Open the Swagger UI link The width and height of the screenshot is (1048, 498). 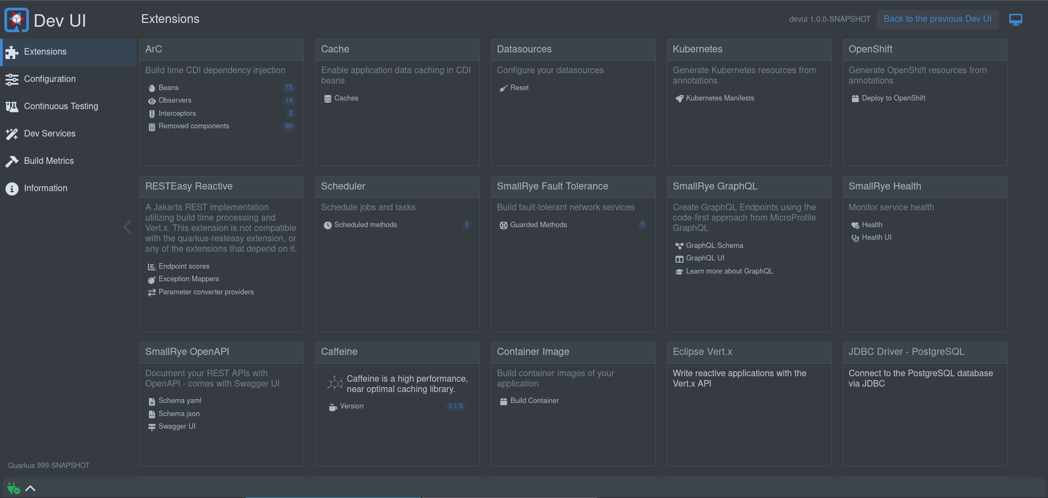pos(176,426)
